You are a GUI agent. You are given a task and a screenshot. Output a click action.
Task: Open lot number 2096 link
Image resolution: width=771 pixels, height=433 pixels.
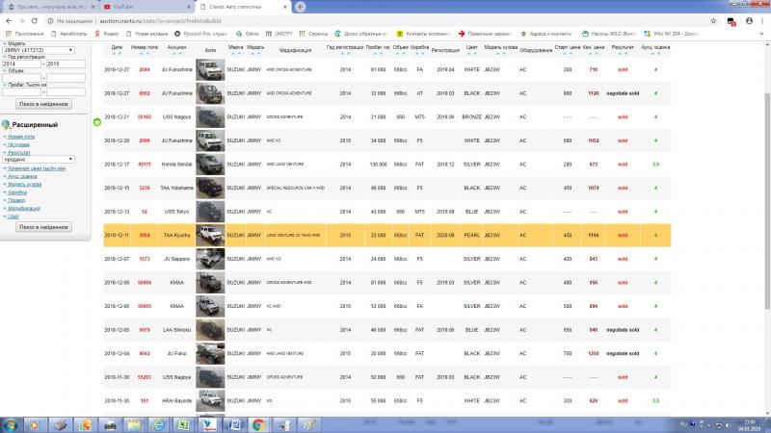(144, 140)
